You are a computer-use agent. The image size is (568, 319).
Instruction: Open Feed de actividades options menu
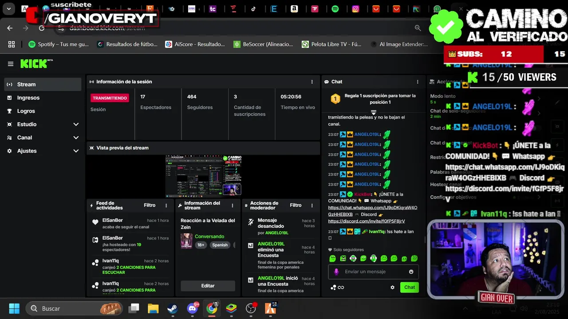tap(166, 205)
